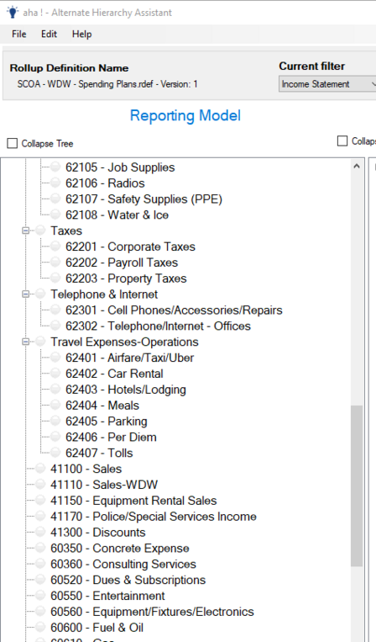
Task: Collapse the Travel Expenses-Operations node
Action: (x=26, y=342)
